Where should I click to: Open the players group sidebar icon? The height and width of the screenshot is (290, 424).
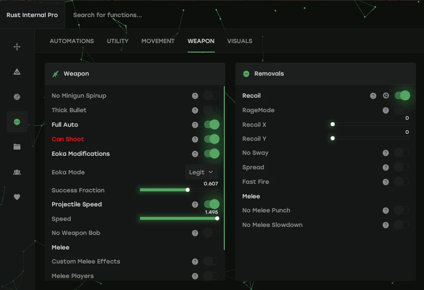[17, 172]
